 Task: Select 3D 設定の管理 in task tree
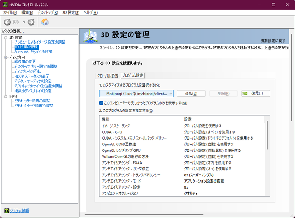coord(26,47)
